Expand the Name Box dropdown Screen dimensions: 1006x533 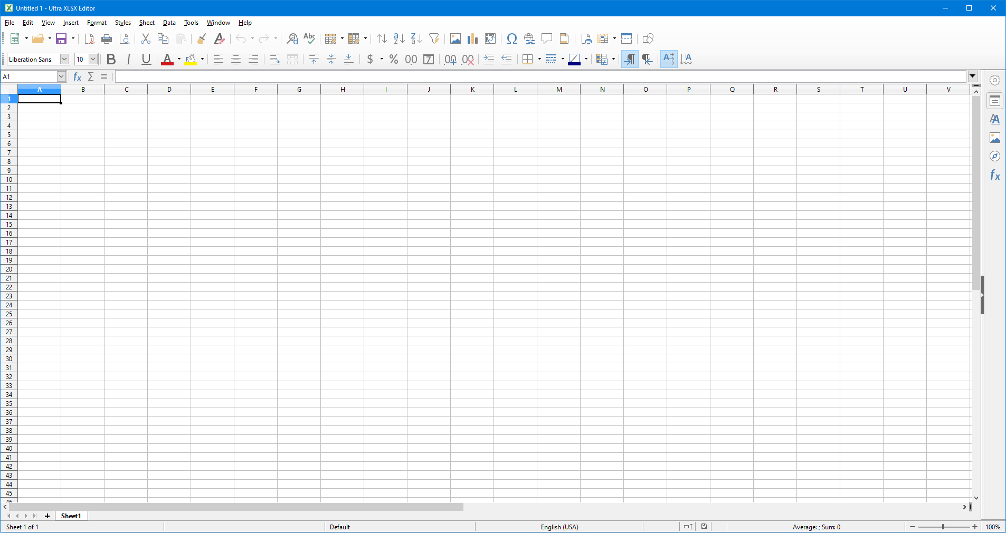(x=61, y=76)
